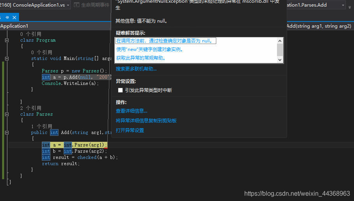The width and height of the screenshot is (354, 201).
Task: Click the lifecycle events icon
Action: 77,5
